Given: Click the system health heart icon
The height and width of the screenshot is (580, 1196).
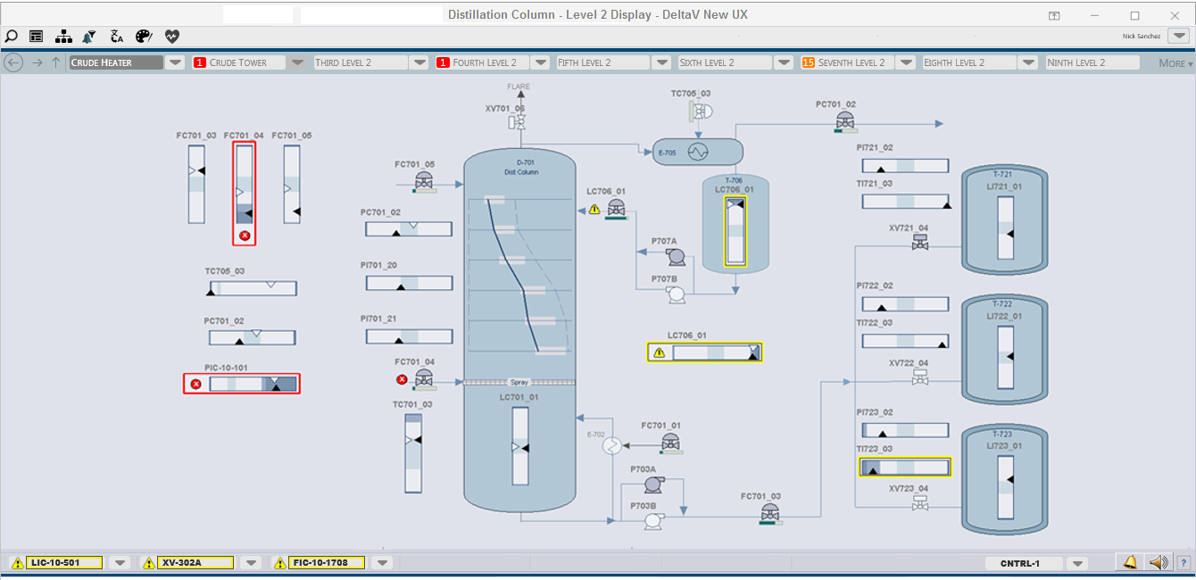Looking at the screenshot, I should point(171,37).
